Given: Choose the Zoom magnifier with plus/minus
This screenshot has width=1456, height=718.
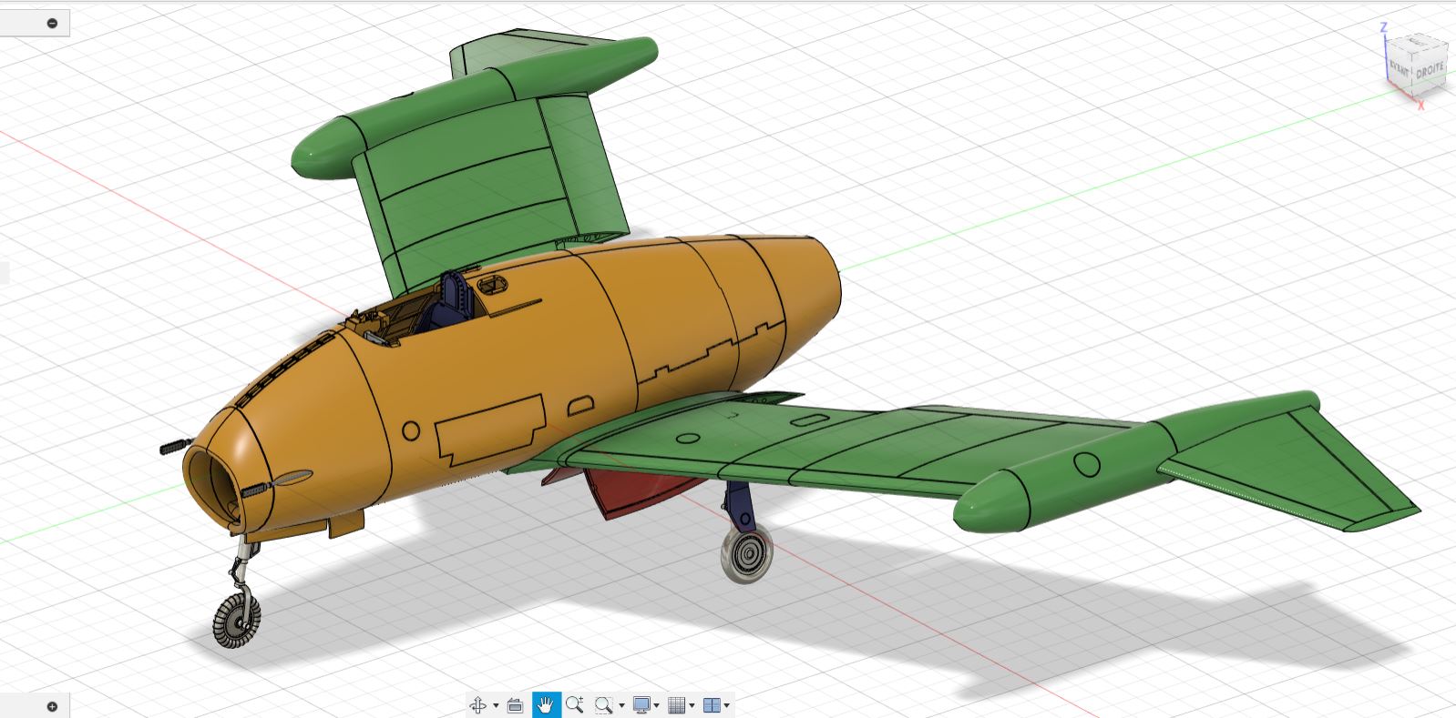Looking at the screenshot, I should click(574, 705).
